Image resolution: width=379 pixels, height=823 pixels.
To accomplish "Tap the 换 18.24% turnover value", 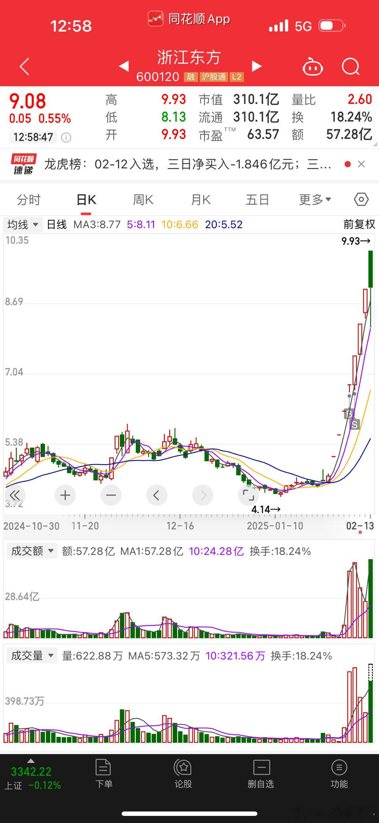I will point(351,117).
